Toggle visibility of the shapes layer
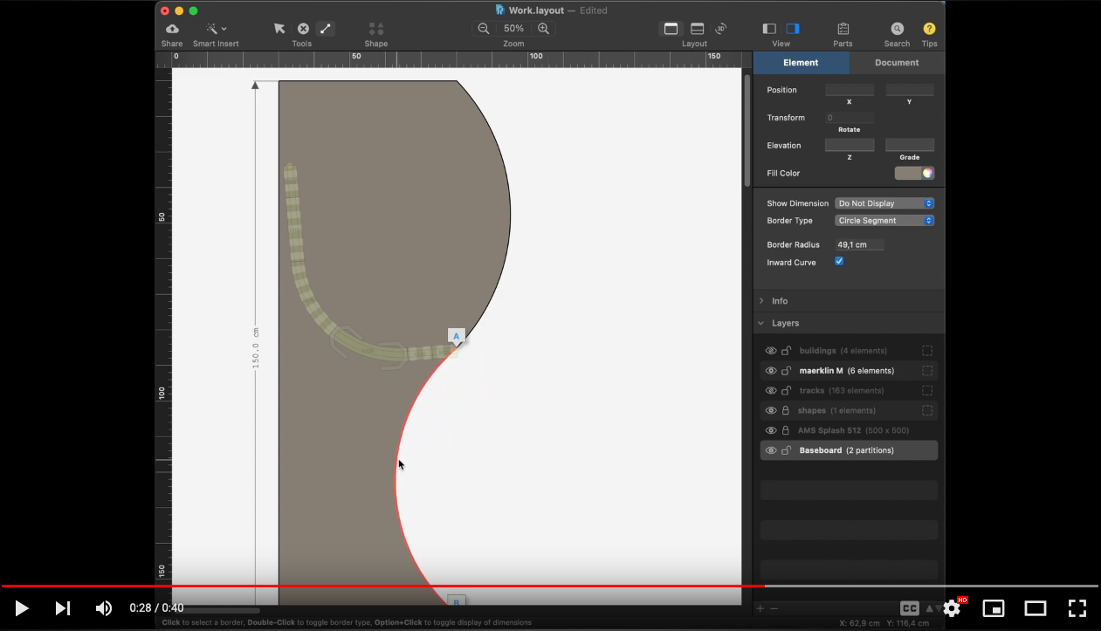1101x631 pixels. [x=771, y=411]
